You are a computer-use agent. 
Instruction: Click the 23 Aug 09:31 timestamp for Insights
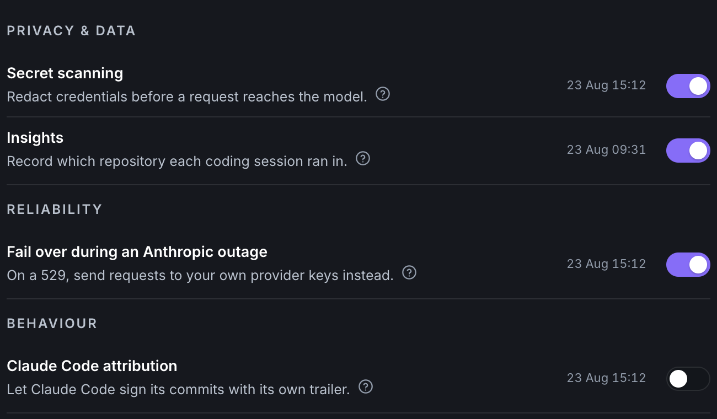pos(606,150)
